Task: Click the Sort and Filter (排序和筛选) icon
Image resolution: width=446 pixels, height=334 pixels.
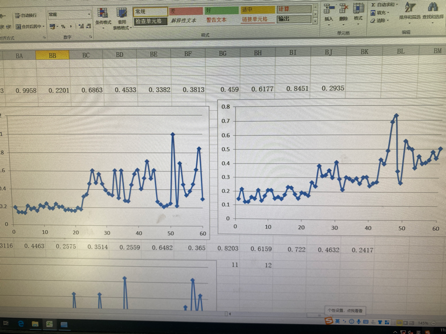Action: click(410, 8)
